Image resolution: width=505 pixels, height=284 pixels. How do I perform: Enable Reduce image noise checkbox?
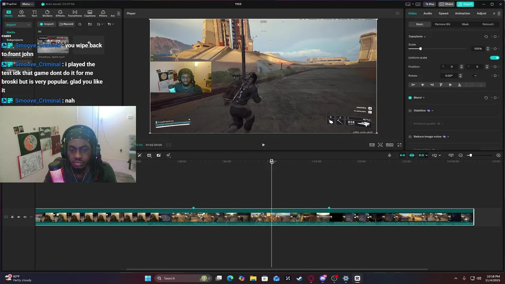(410, 137)
